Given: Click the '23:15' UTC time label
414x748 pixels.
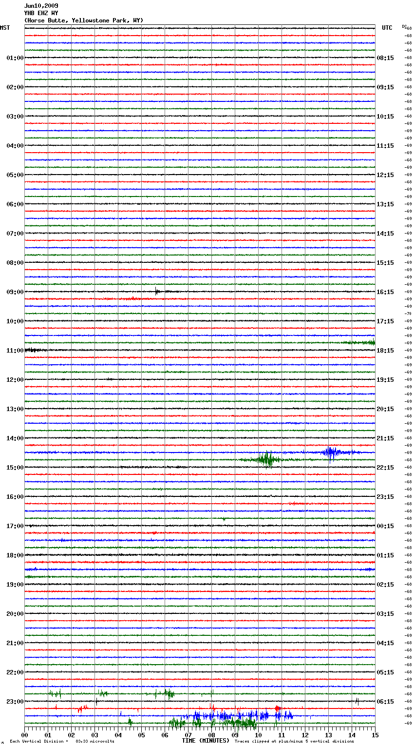Looking at the screenshot, I should click(x=385, y=497).
